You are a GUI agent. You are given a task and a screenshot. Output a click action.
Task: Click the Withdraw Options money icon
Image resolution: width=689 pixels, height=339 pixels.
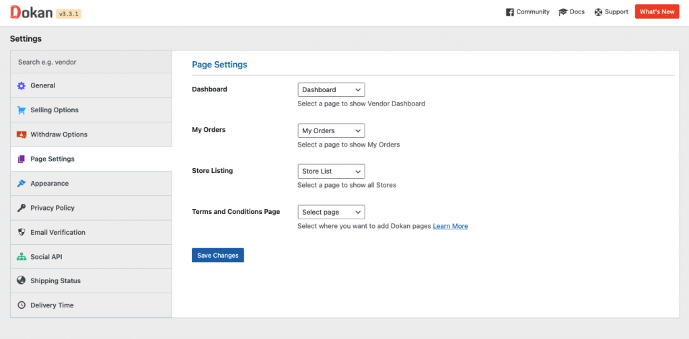[22, 135]
